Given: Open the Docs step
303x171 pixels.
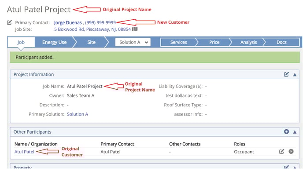Looking at the screenshot, I should (x=281, y=42).
